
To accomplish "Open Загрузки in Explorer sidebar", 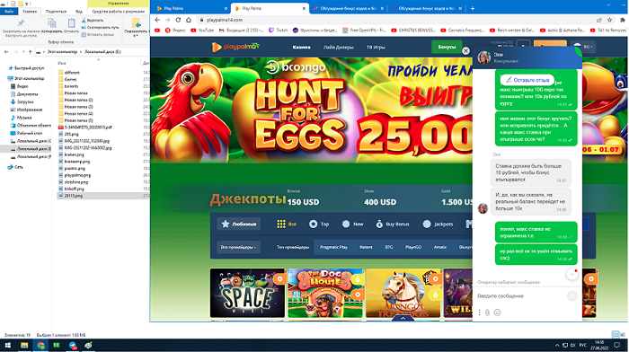I will click(x=25, y=101).
